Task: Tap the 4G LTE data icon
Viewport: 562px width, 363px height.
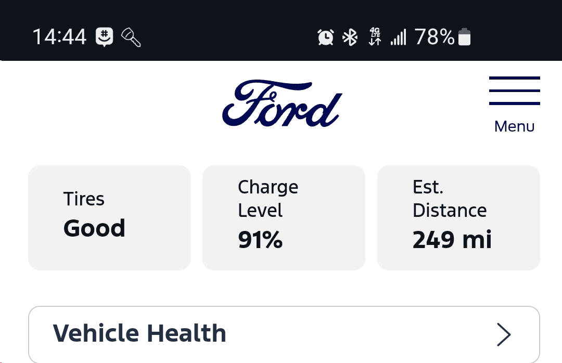Action: click(375, 37)
